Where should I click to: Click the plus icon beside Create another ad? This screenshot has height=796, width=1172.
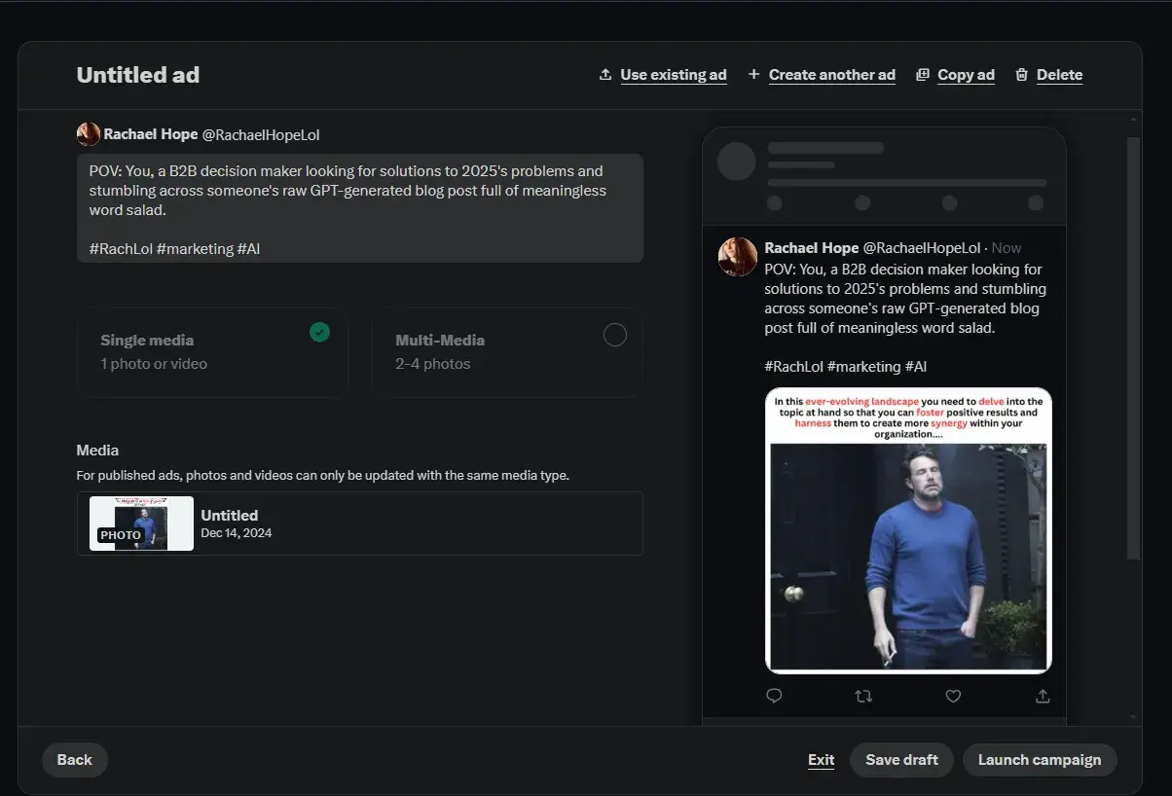753,75
